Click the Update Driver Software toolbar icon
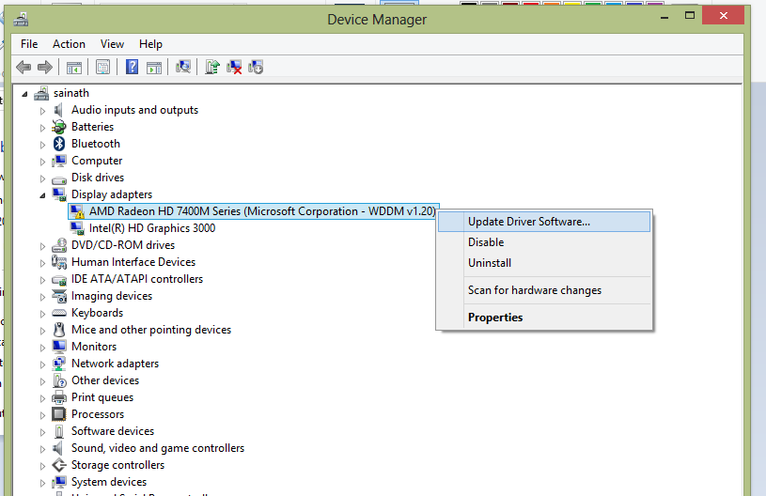Viewport: 766px width, 496px height. 212,67
